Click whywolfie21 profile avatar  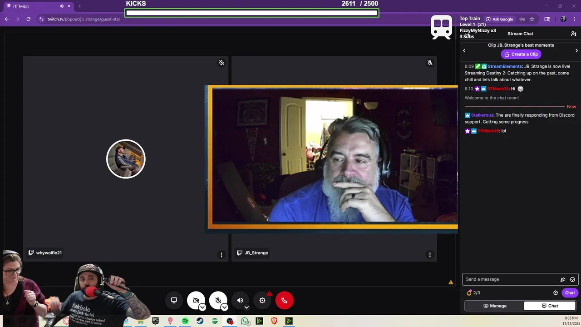[x=126, y=159]
